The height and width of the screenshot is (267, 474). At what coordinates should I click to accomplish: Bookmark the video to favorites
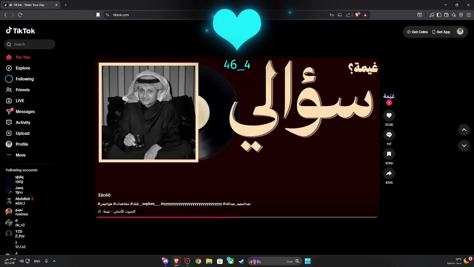click(x=389, y=154)
